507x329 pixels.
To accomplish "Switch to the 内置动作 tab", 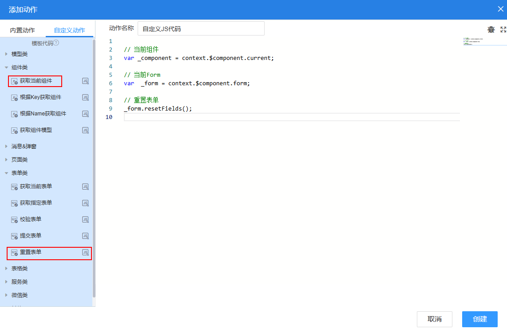I will 22,30.
